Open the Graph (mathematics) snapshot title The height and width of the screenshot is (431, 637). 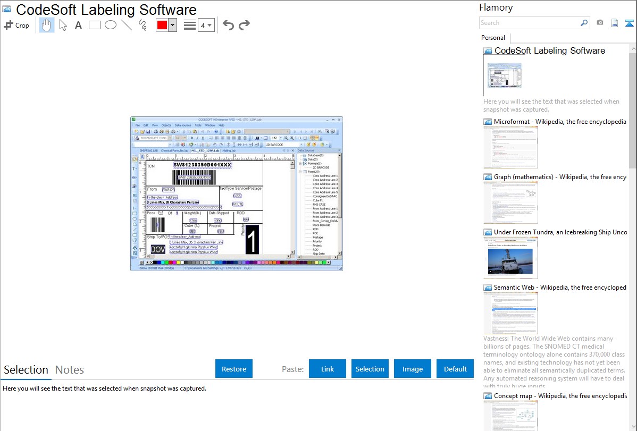(x=560, y=177)
